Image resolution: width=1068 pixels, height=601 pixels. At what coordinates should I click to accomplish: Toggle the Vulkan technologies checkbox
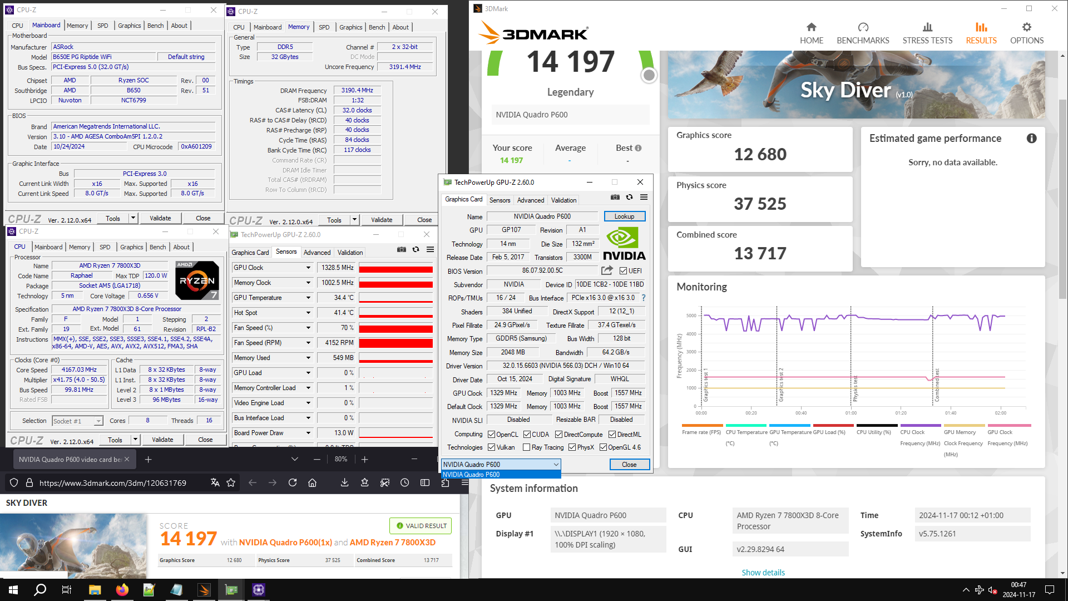[491, 447]
